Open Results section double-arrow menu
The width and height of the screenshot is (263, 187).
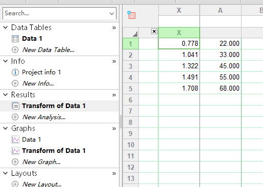tap(114, 95)
